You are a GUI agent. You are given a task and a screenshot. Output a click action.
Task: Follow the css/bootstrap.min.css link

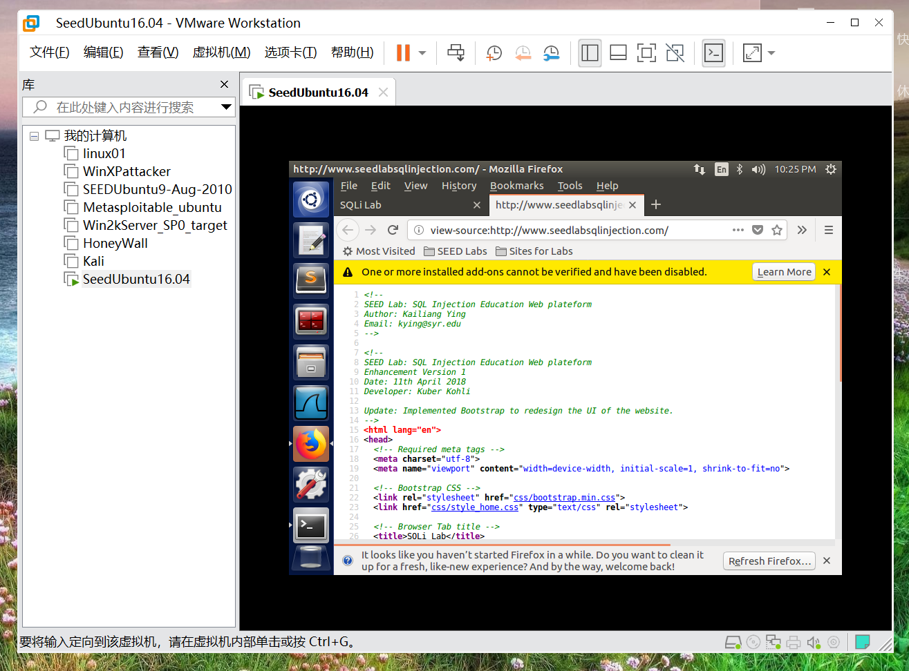click(564, 498)
